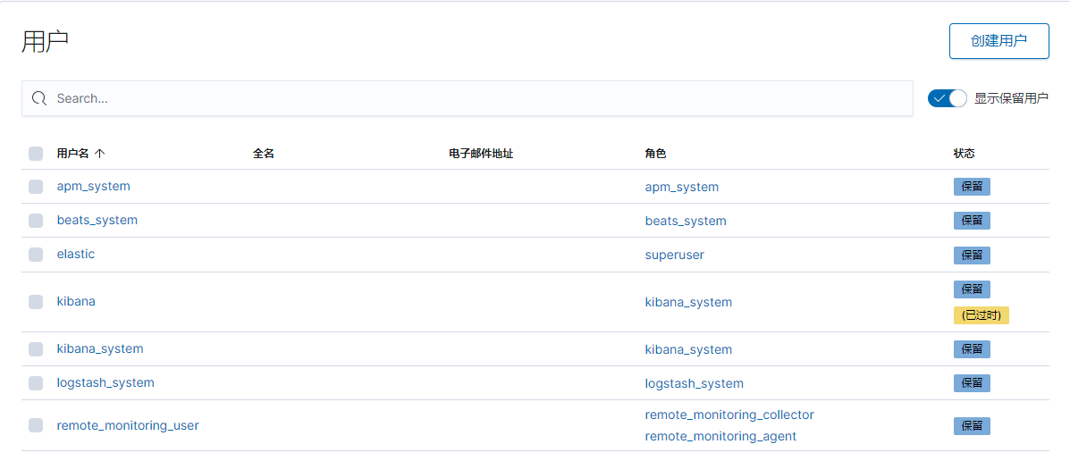The height and width of the screenshot is (461, 1070).
Task: Click the full name column header
Action: 264,154
